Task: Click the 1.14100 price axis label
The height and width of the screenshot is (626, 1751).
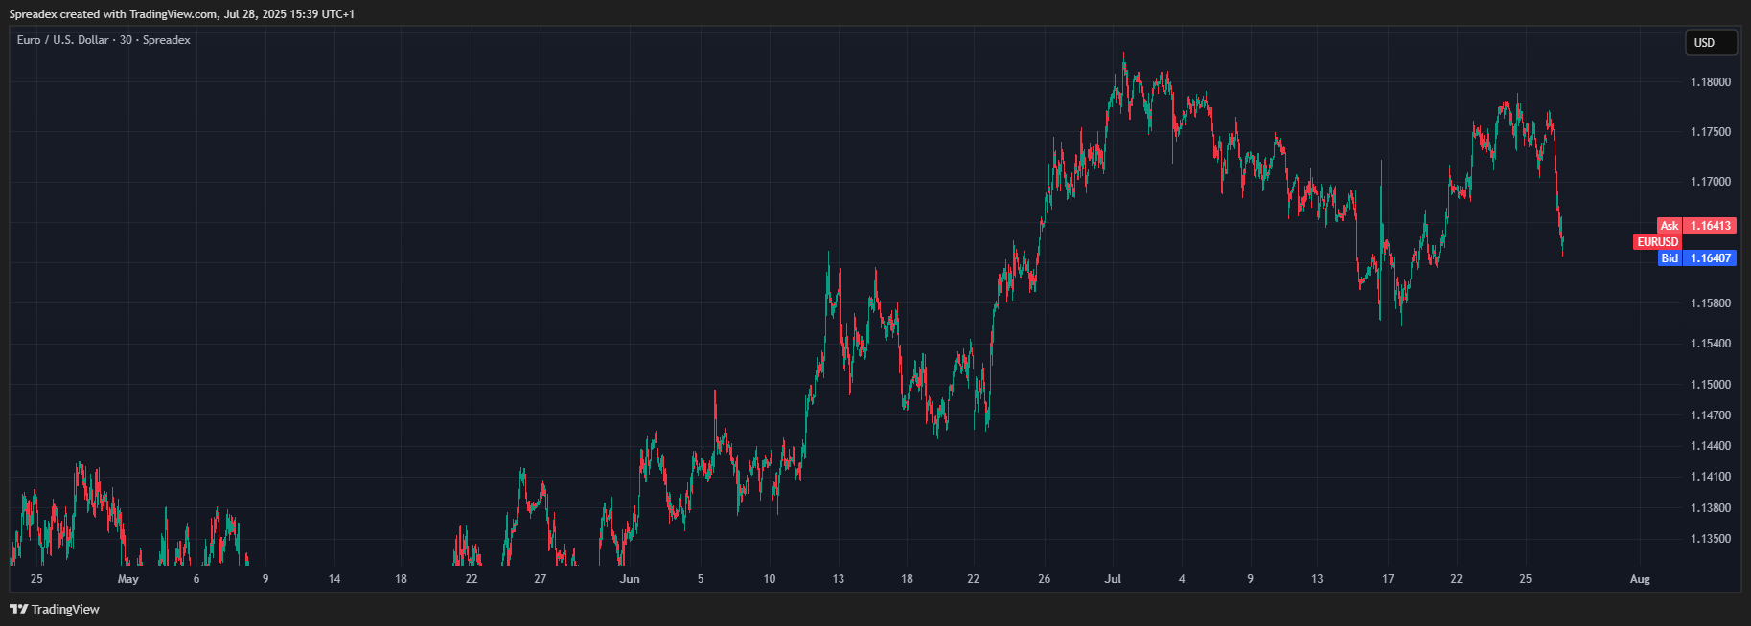Action: (x=1711, y=477)
